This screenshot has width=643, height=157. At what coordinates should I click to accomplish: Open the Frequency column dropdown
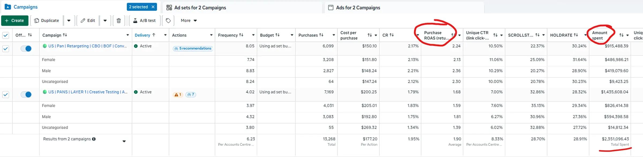point(253,35)
